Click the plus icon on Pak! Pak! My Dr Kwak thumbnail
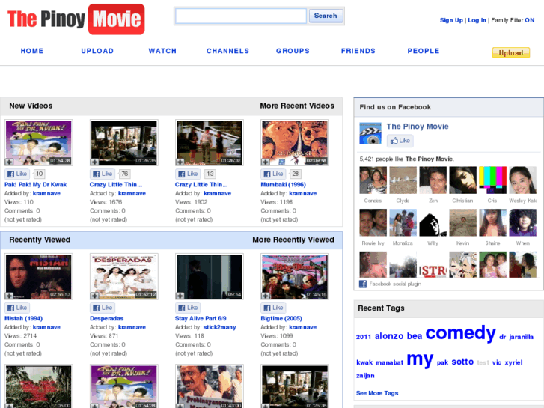544x408 pixels. pos(9,162)
